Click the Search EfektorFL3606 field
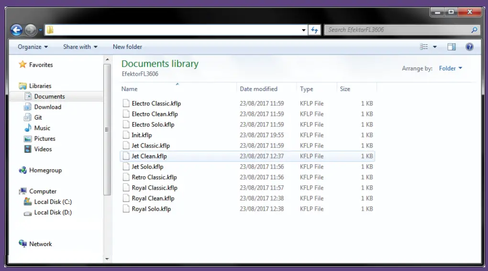488x271 pixels. 397,30
